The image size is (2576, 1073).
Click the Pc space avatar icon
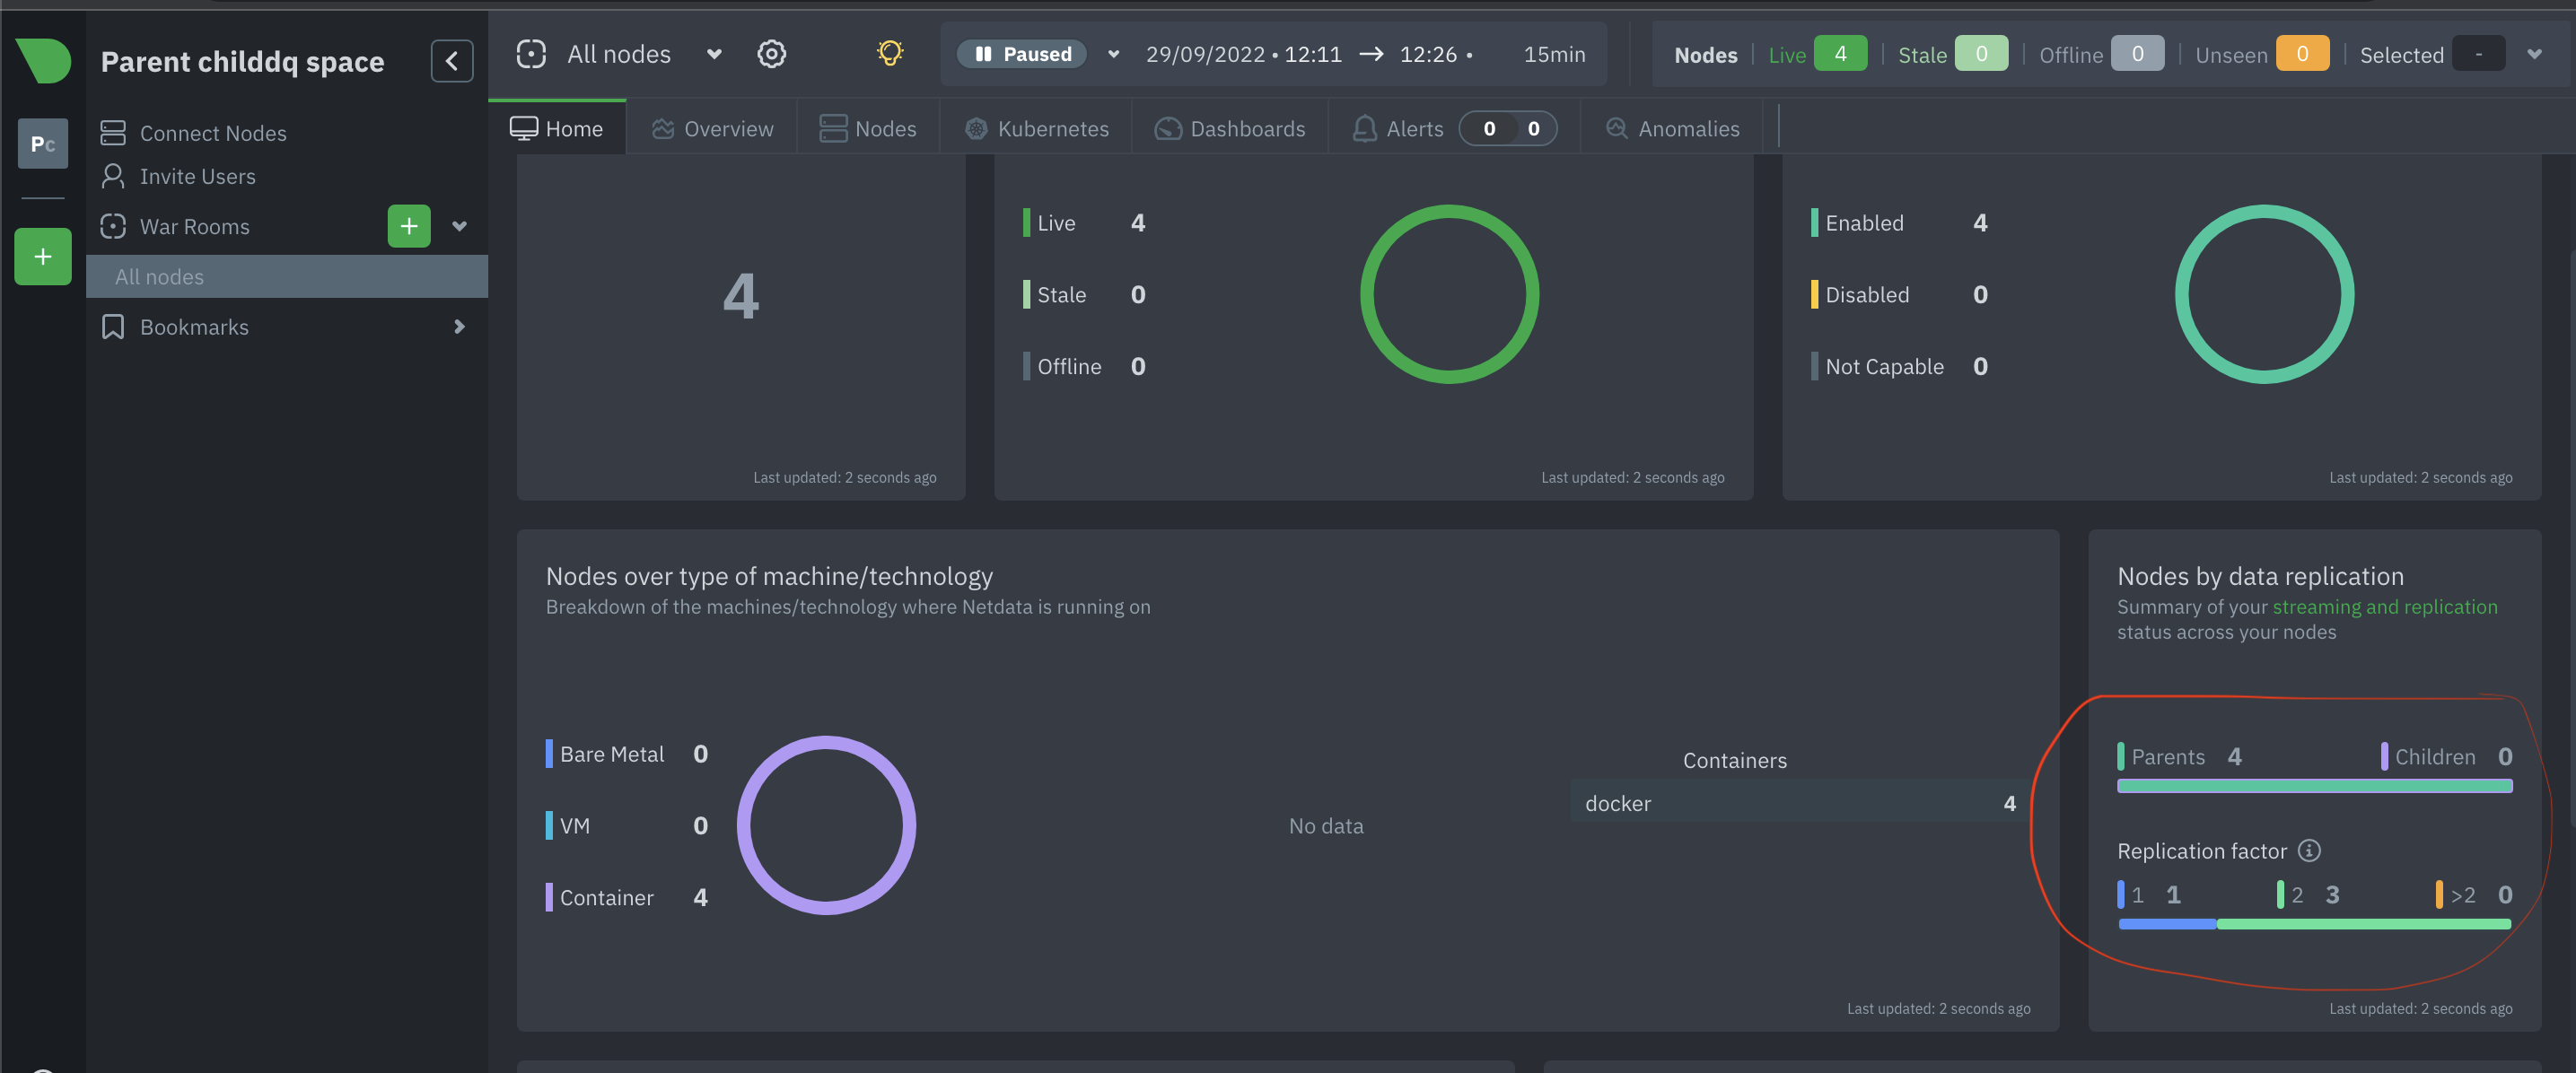(42, 144)
